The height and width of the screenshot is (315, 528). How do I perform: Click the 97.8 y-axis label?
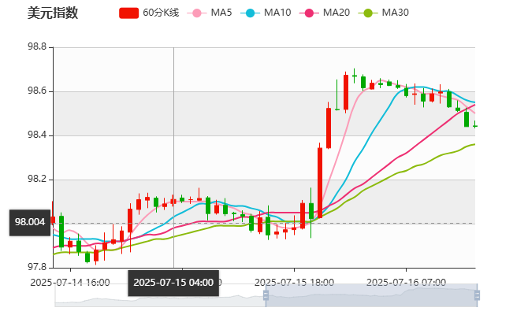37,267
